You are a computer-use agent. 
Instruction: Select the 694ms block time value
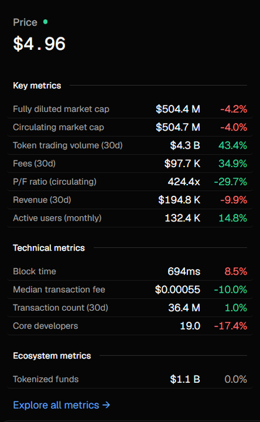pyautogui.click(x=184, y=271)
